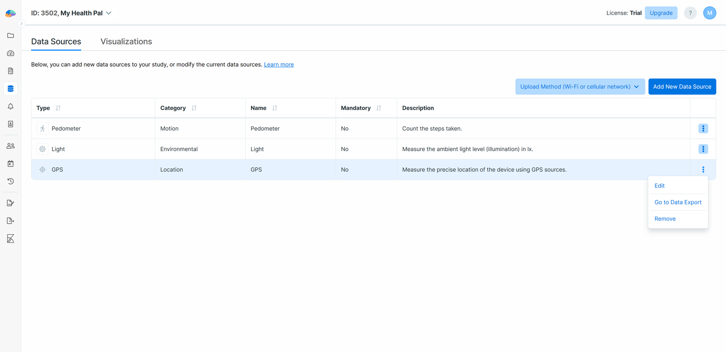Switch to the Visualizations tab
The image size is (726, 352).
[x=126, y=41]
